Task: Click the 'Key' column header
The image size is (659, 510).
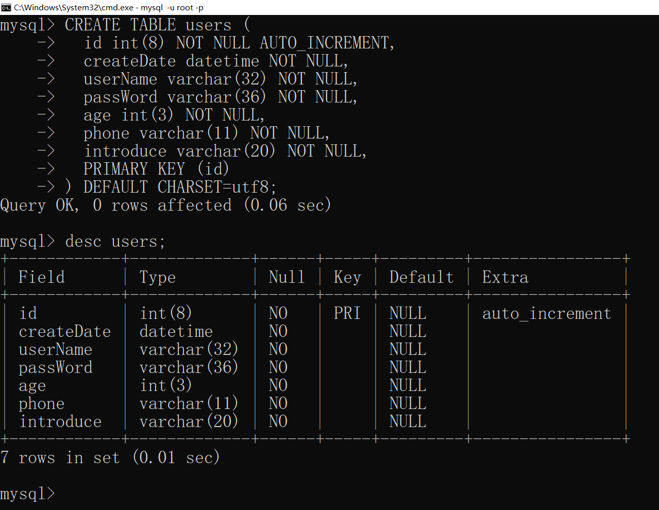Action: coord(347,277)
